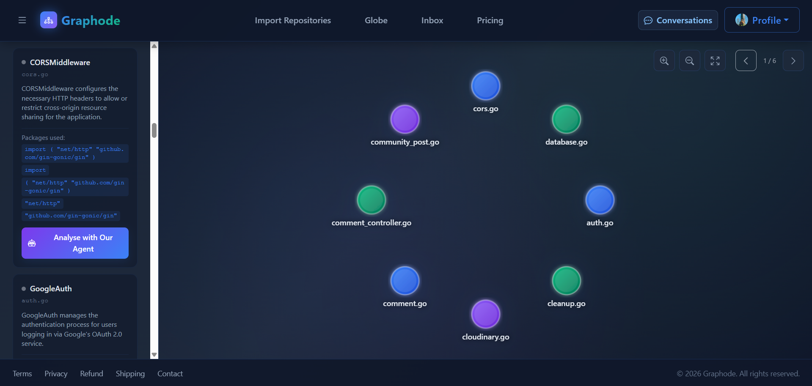The height and width of the screenshot is (386, 812).
Task: Open the Privacy page link
Action: 55,373
